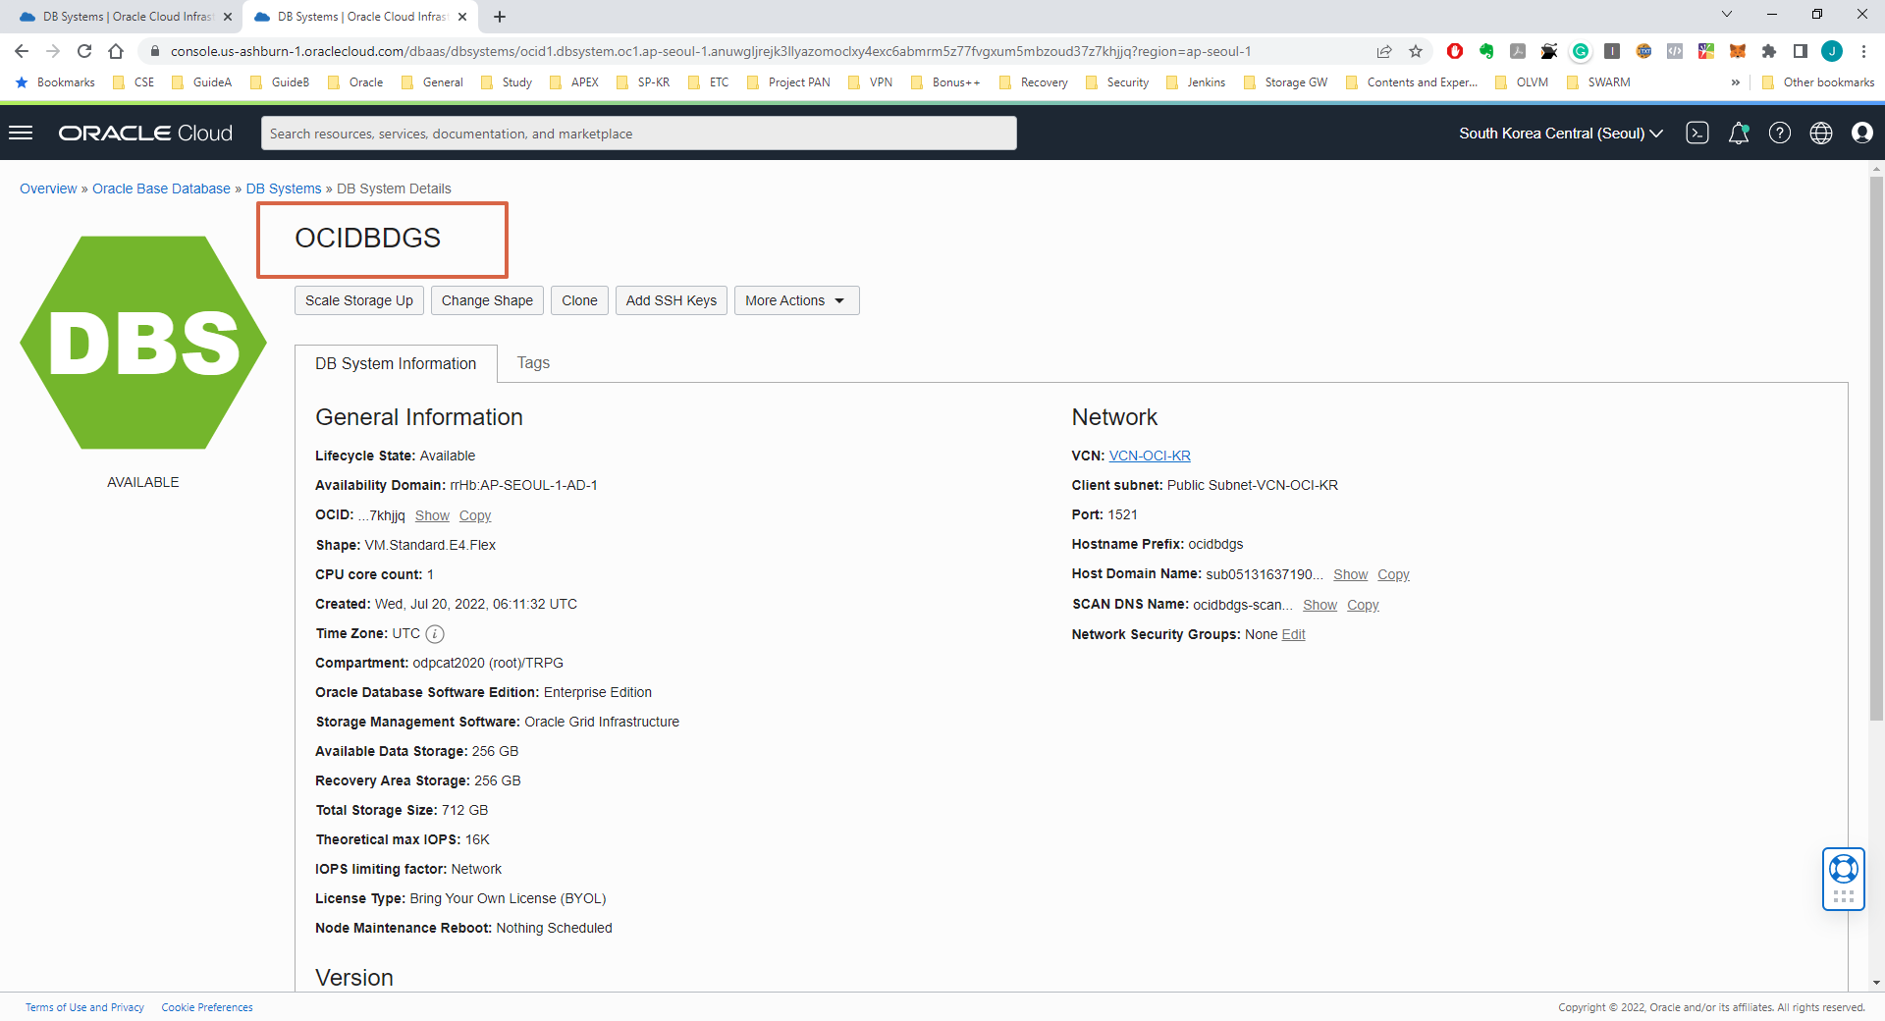Image resolution: width=1885 pixels, height=1021 pixels.
Task: Show the full SCAN DNS Name
Action: (1319, 605)
